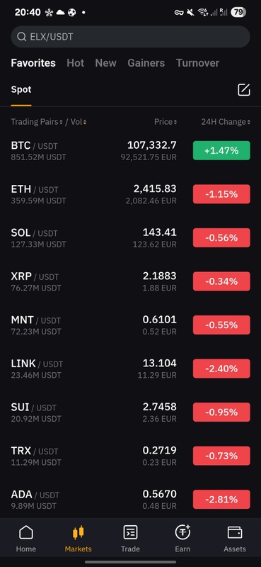
Task: Switch to the Hot tab
Action: coord(75,63)
